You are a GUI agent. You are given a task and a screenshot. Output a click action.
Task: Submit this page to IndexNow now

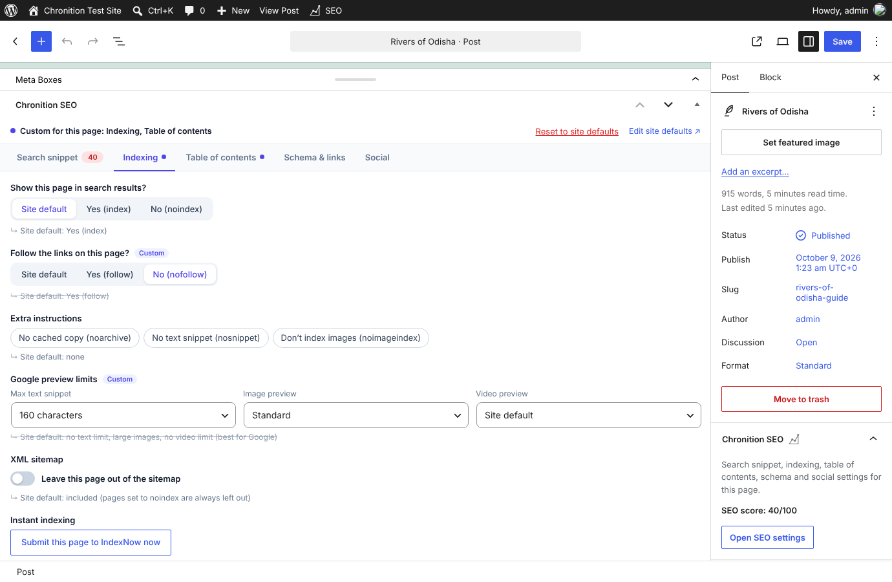(90, 543)
